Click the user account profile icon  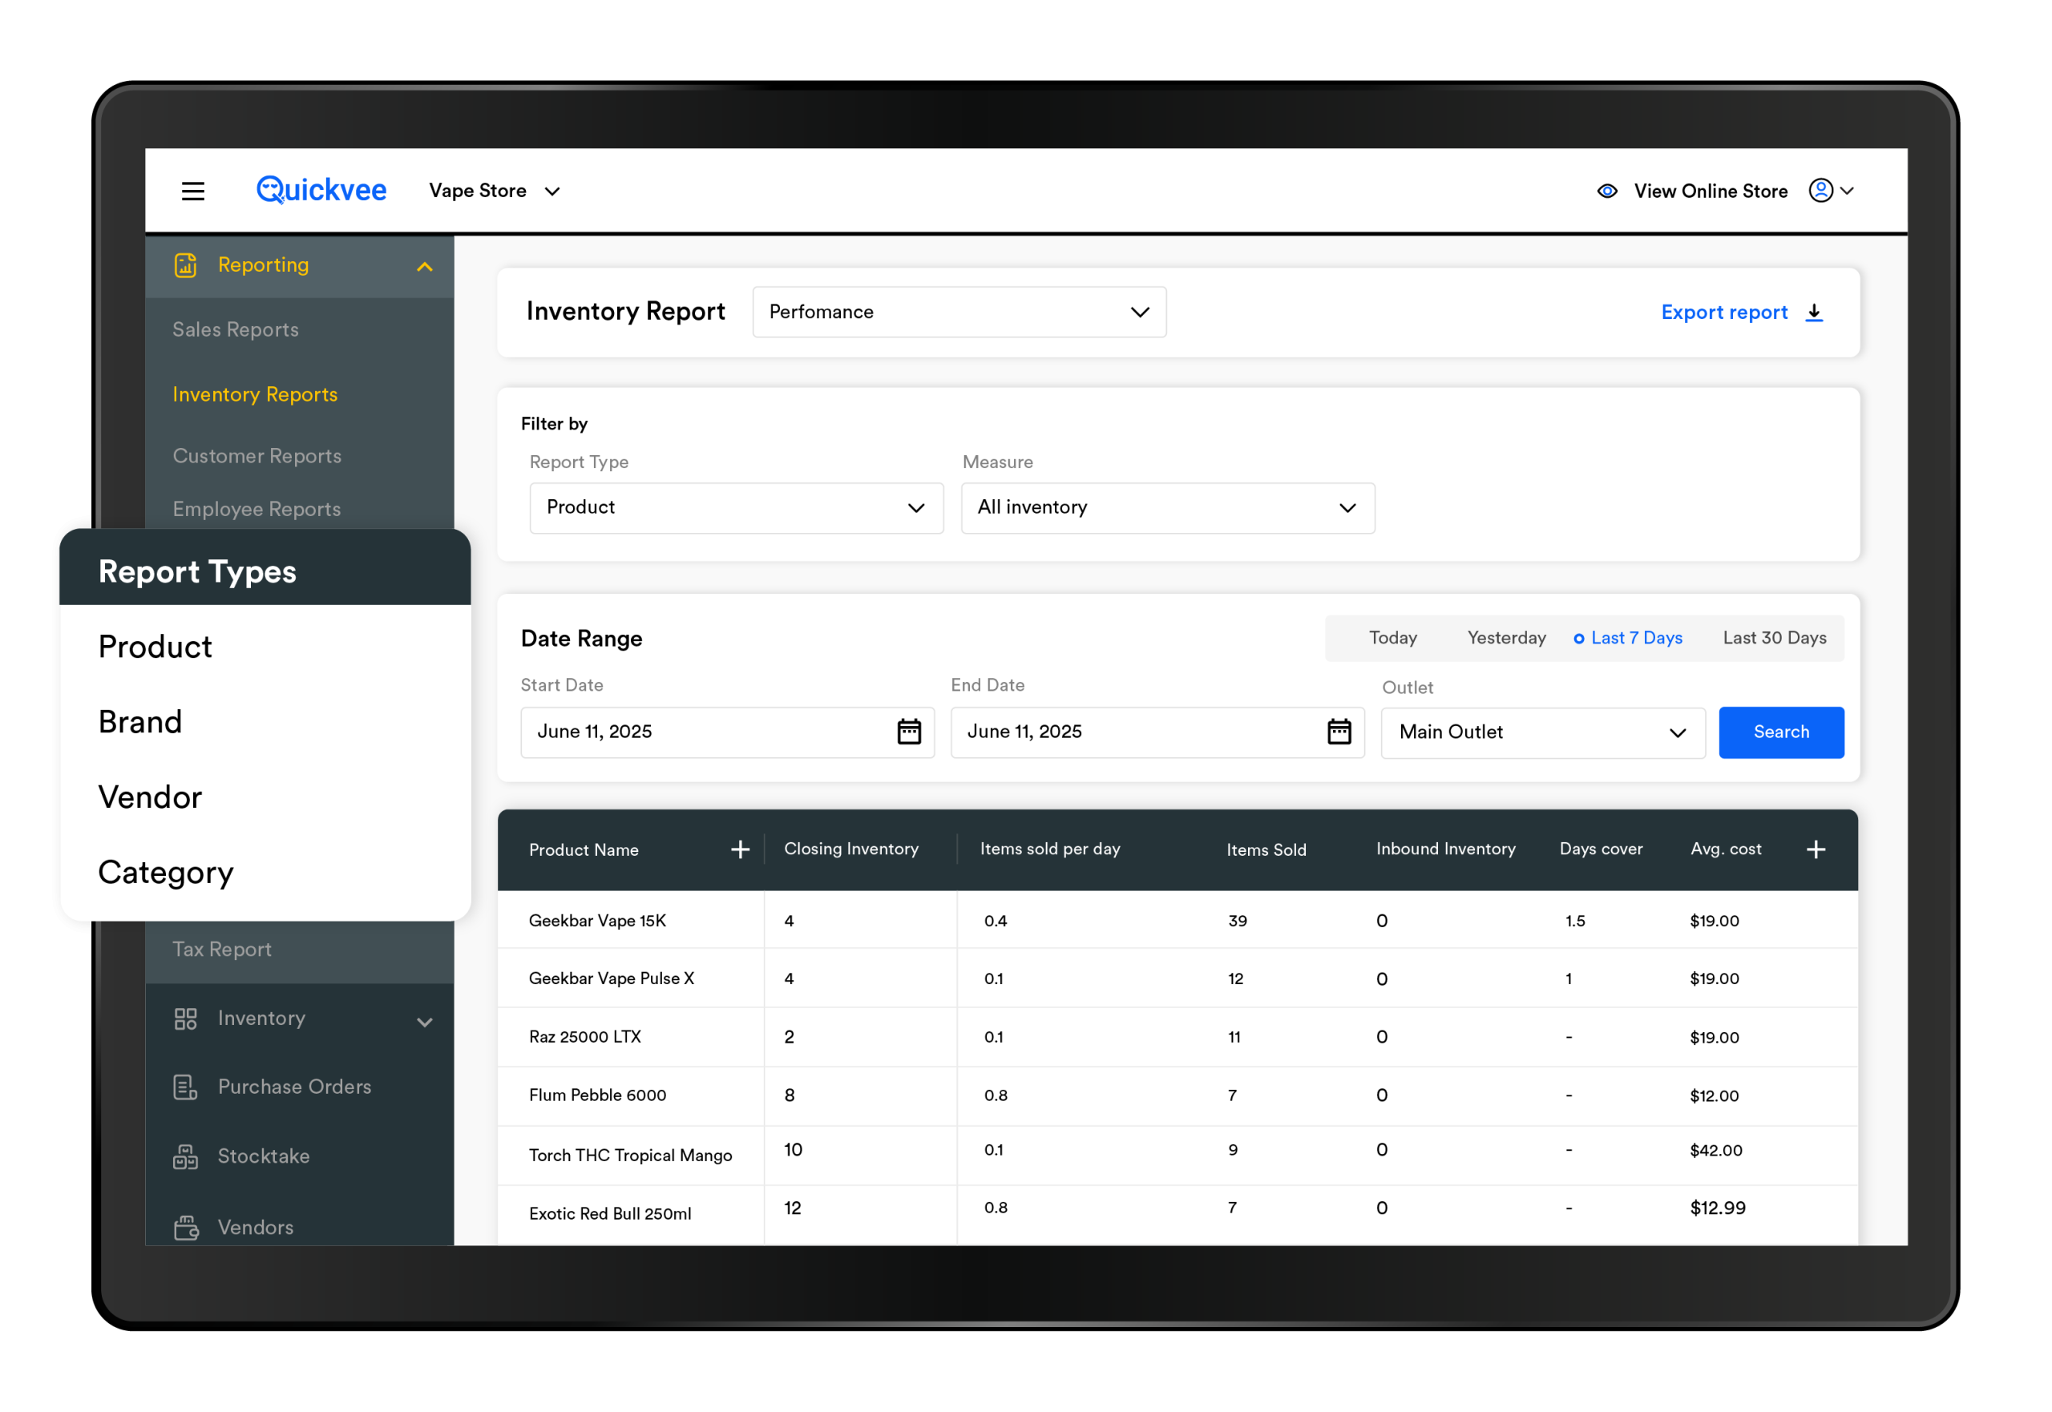pos(1820,190)
